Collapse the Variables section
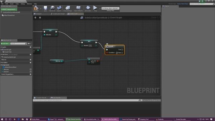The height and width of the screenshot is (121, 215). tap(1, 63)
